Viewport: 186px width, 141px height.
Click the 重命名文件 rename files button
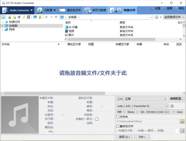point(70,10)
